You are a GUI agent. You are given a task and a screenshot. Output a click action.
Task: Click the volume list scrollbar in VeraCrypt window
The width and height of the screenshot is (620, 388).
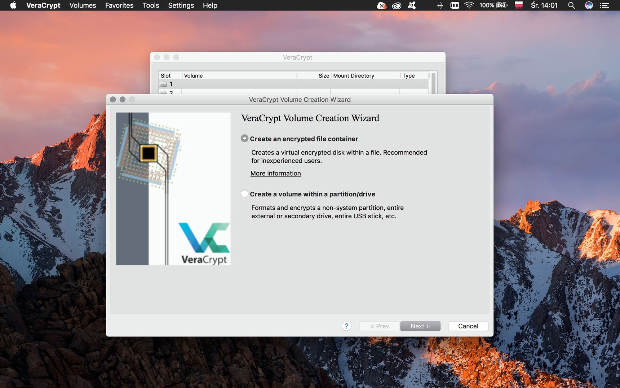coord(433,83)
